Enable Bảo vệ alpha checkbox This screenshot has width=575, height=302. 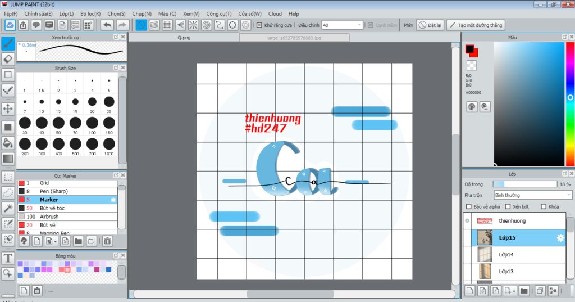pos(468,206)
